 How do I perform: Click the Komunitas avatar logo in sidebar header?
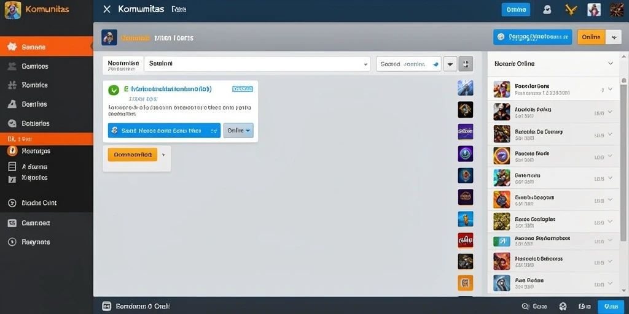point(13,10)
